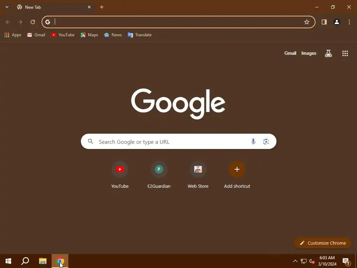Screen dimensions: 357x268
Task: Open the Maps bookmark
Action: click(89, 35)
